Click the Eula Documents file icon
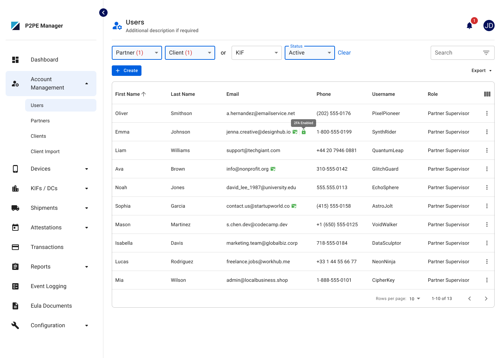Image resolution: width=503 pixels, height=358 pixels. point(15,306)
